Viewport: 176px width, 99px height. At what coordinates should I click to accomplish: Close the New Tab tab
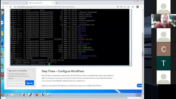coord(26,3)
